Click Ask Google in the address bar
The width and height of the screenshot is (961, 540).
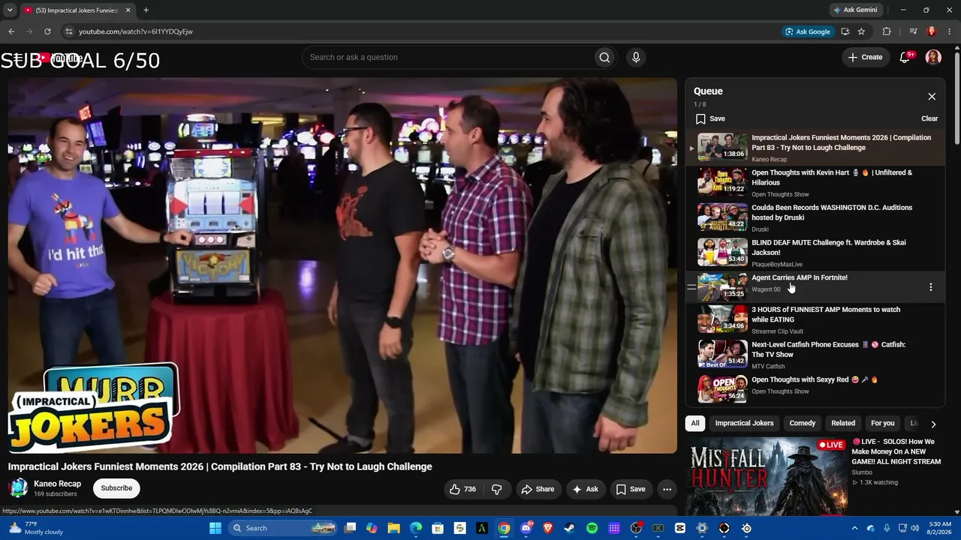808,31
